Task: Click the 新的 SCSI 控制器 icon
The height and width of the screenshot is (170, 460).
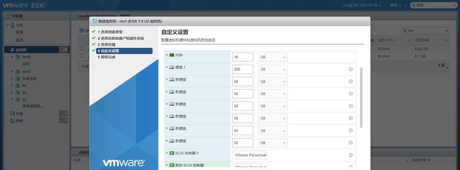Action: 172,165
